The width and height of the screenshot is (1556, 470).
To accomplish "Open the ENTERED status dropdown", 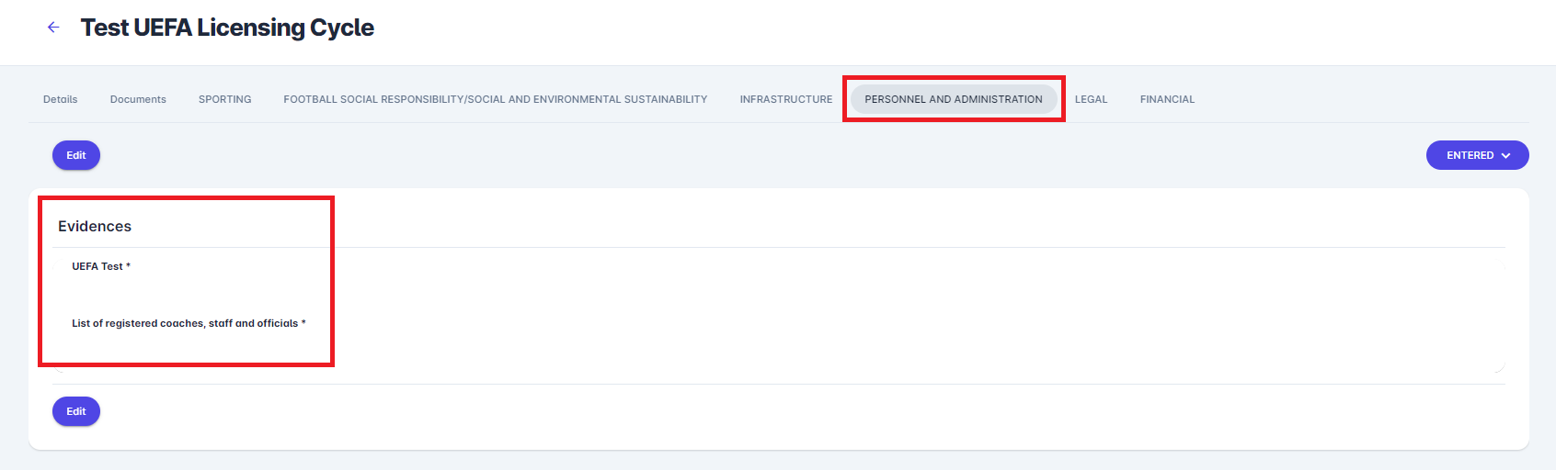I will coord(1476,155).
